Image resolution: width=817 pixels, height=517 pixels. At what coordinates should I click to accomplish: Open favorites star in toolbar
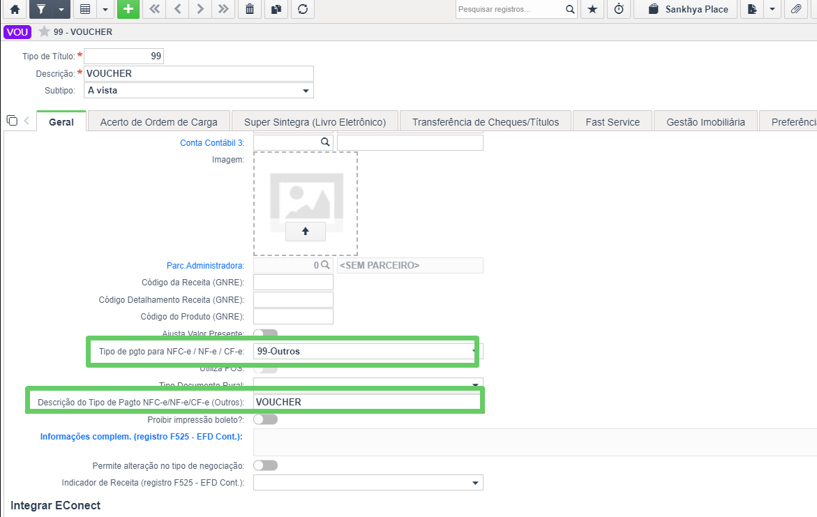[592, 9]
